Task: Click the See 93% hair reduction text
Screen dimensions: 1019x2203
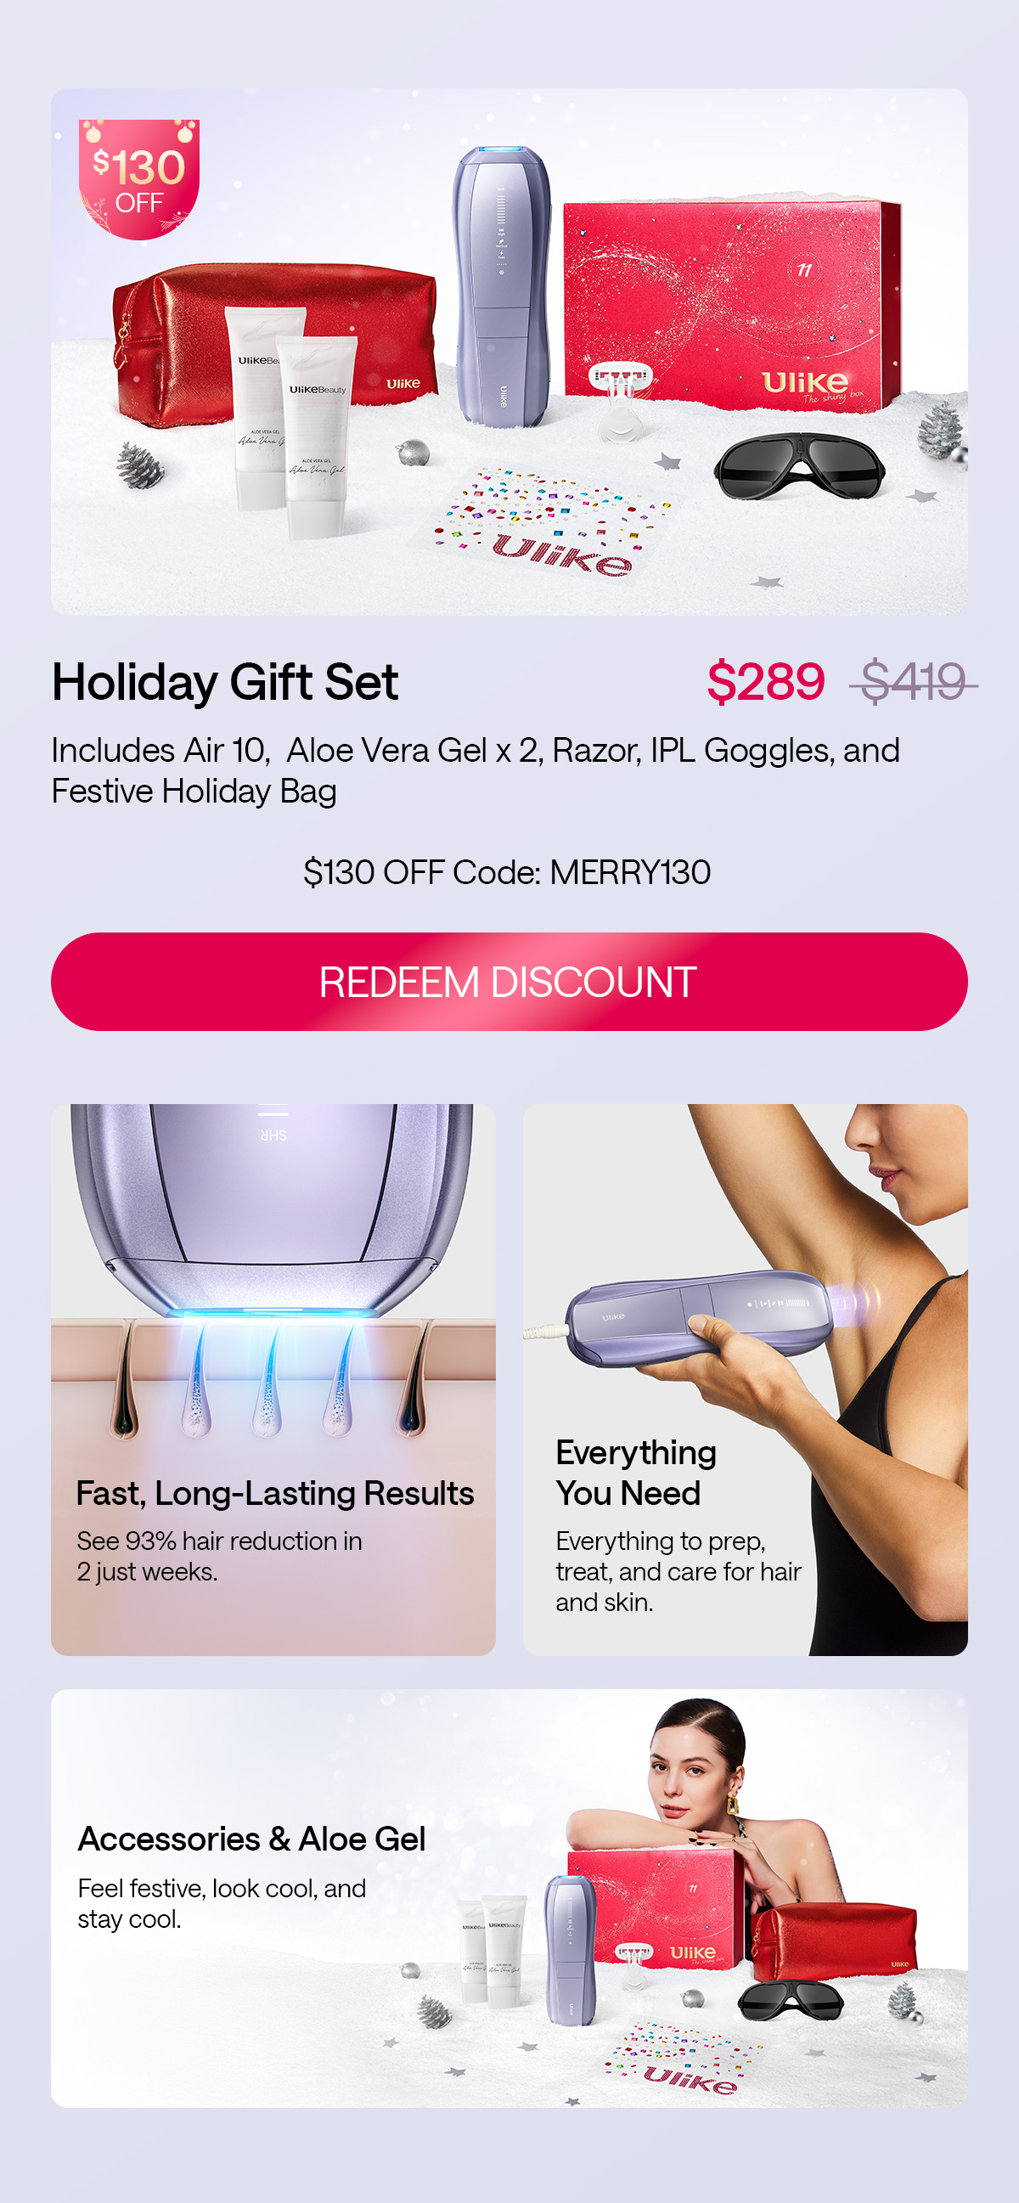Action: click(220, 1556)
